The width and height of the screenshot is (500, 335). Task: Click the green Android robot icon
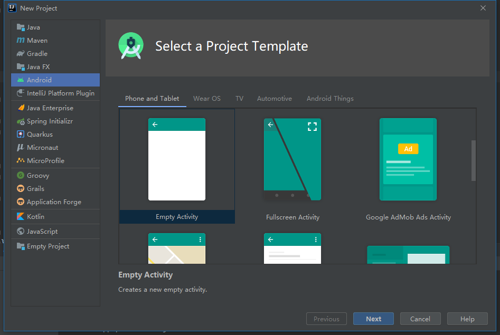(x=21, y=80)
